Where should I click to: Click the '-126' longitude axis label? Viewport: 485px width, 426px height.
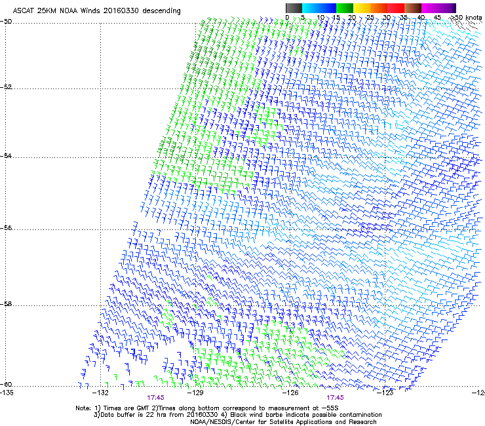coord(290,393)
